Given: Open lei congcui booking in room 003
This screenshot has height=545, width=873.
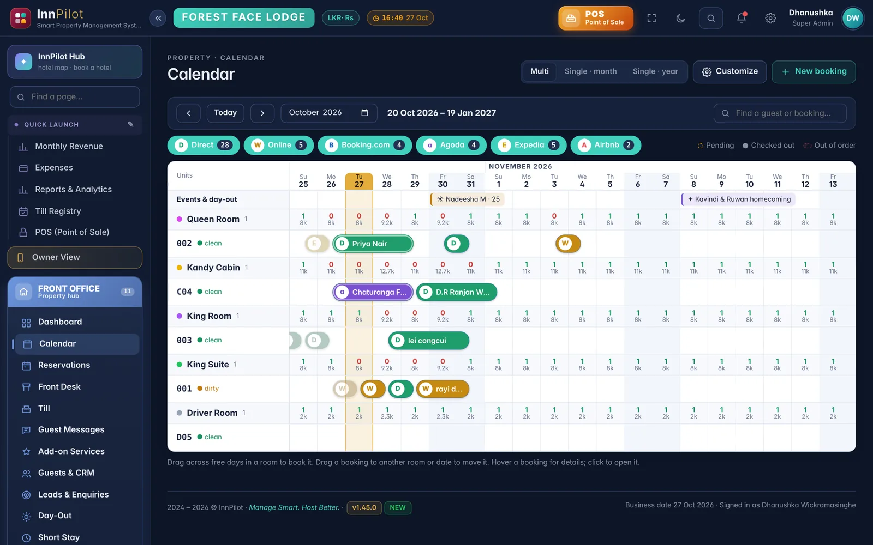Looking at the screenshot, I should click(x=429, y=341).
